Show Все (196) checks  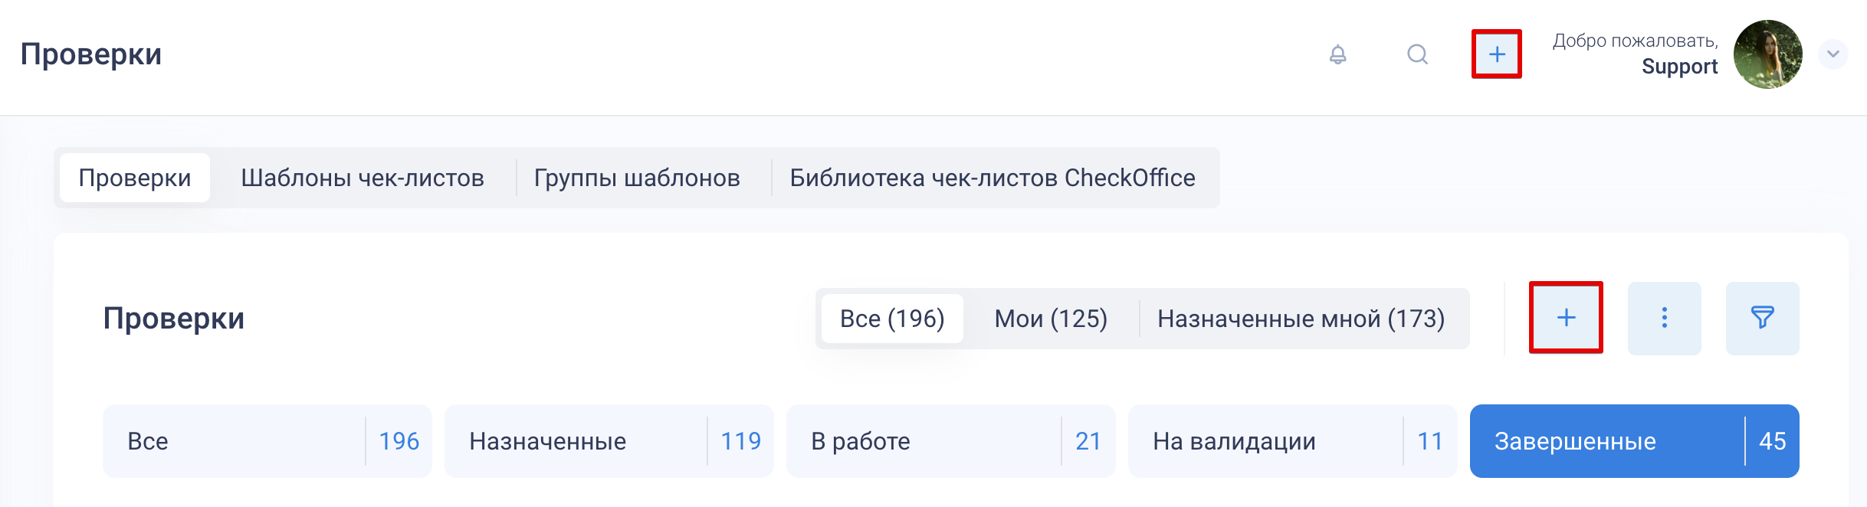tap(892, 319)
